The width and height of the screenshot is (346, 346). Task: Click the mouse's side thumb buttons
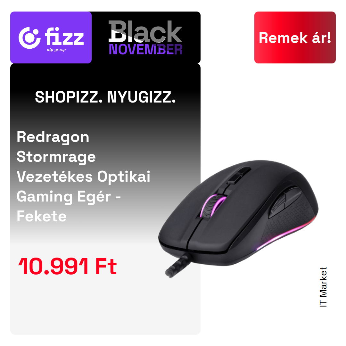(x=285, y=202)
